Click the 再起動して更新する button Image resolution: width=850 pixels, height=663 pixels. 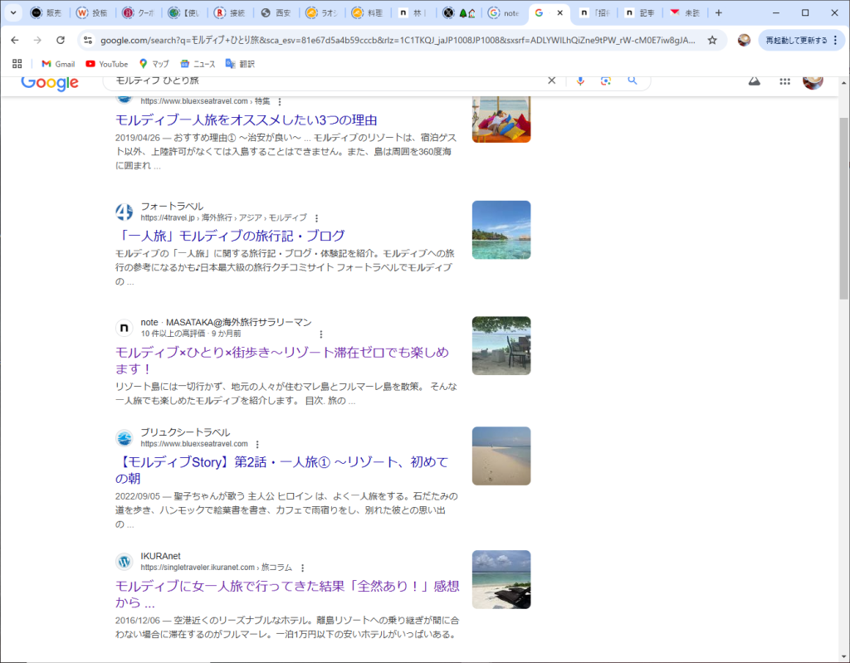coord(796,40)
